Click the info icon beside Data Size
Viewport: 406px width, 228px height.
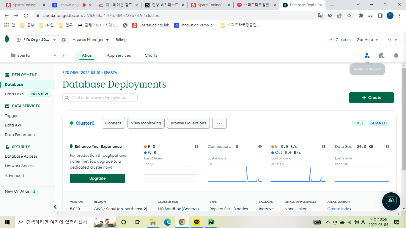point(387,147)
